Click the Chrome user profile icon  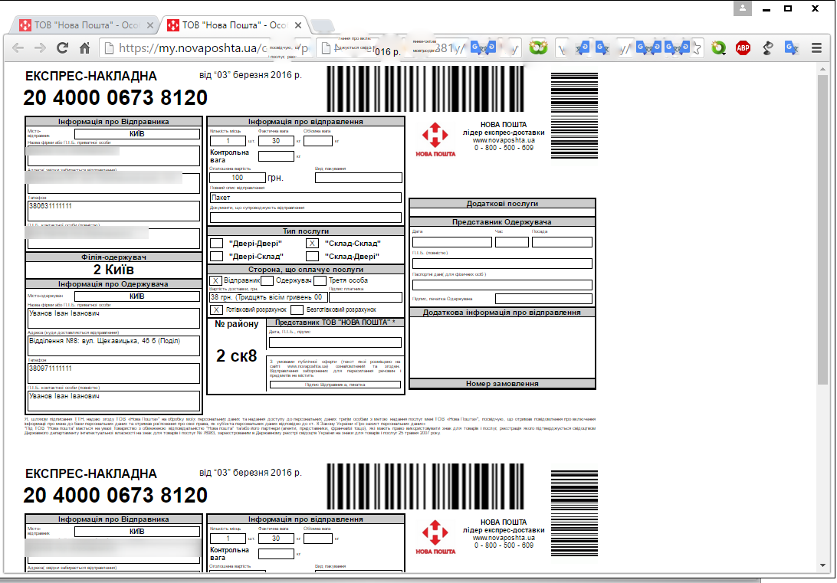(x=742, y=8)
